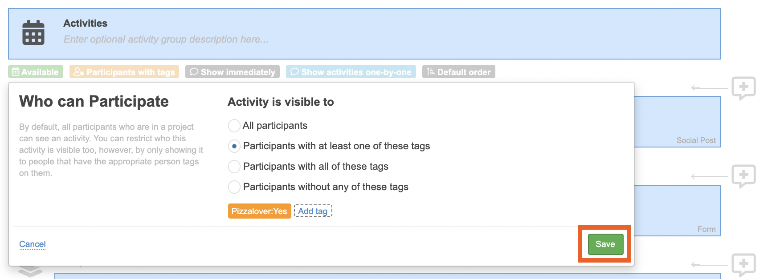The image size is (784, 279).
Task: Click the Show immediately badge
Action: tap(233, 72)
